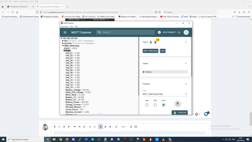Open the Application menu in MQTT Explorer

pyautogui.click(x=65, y=26)
